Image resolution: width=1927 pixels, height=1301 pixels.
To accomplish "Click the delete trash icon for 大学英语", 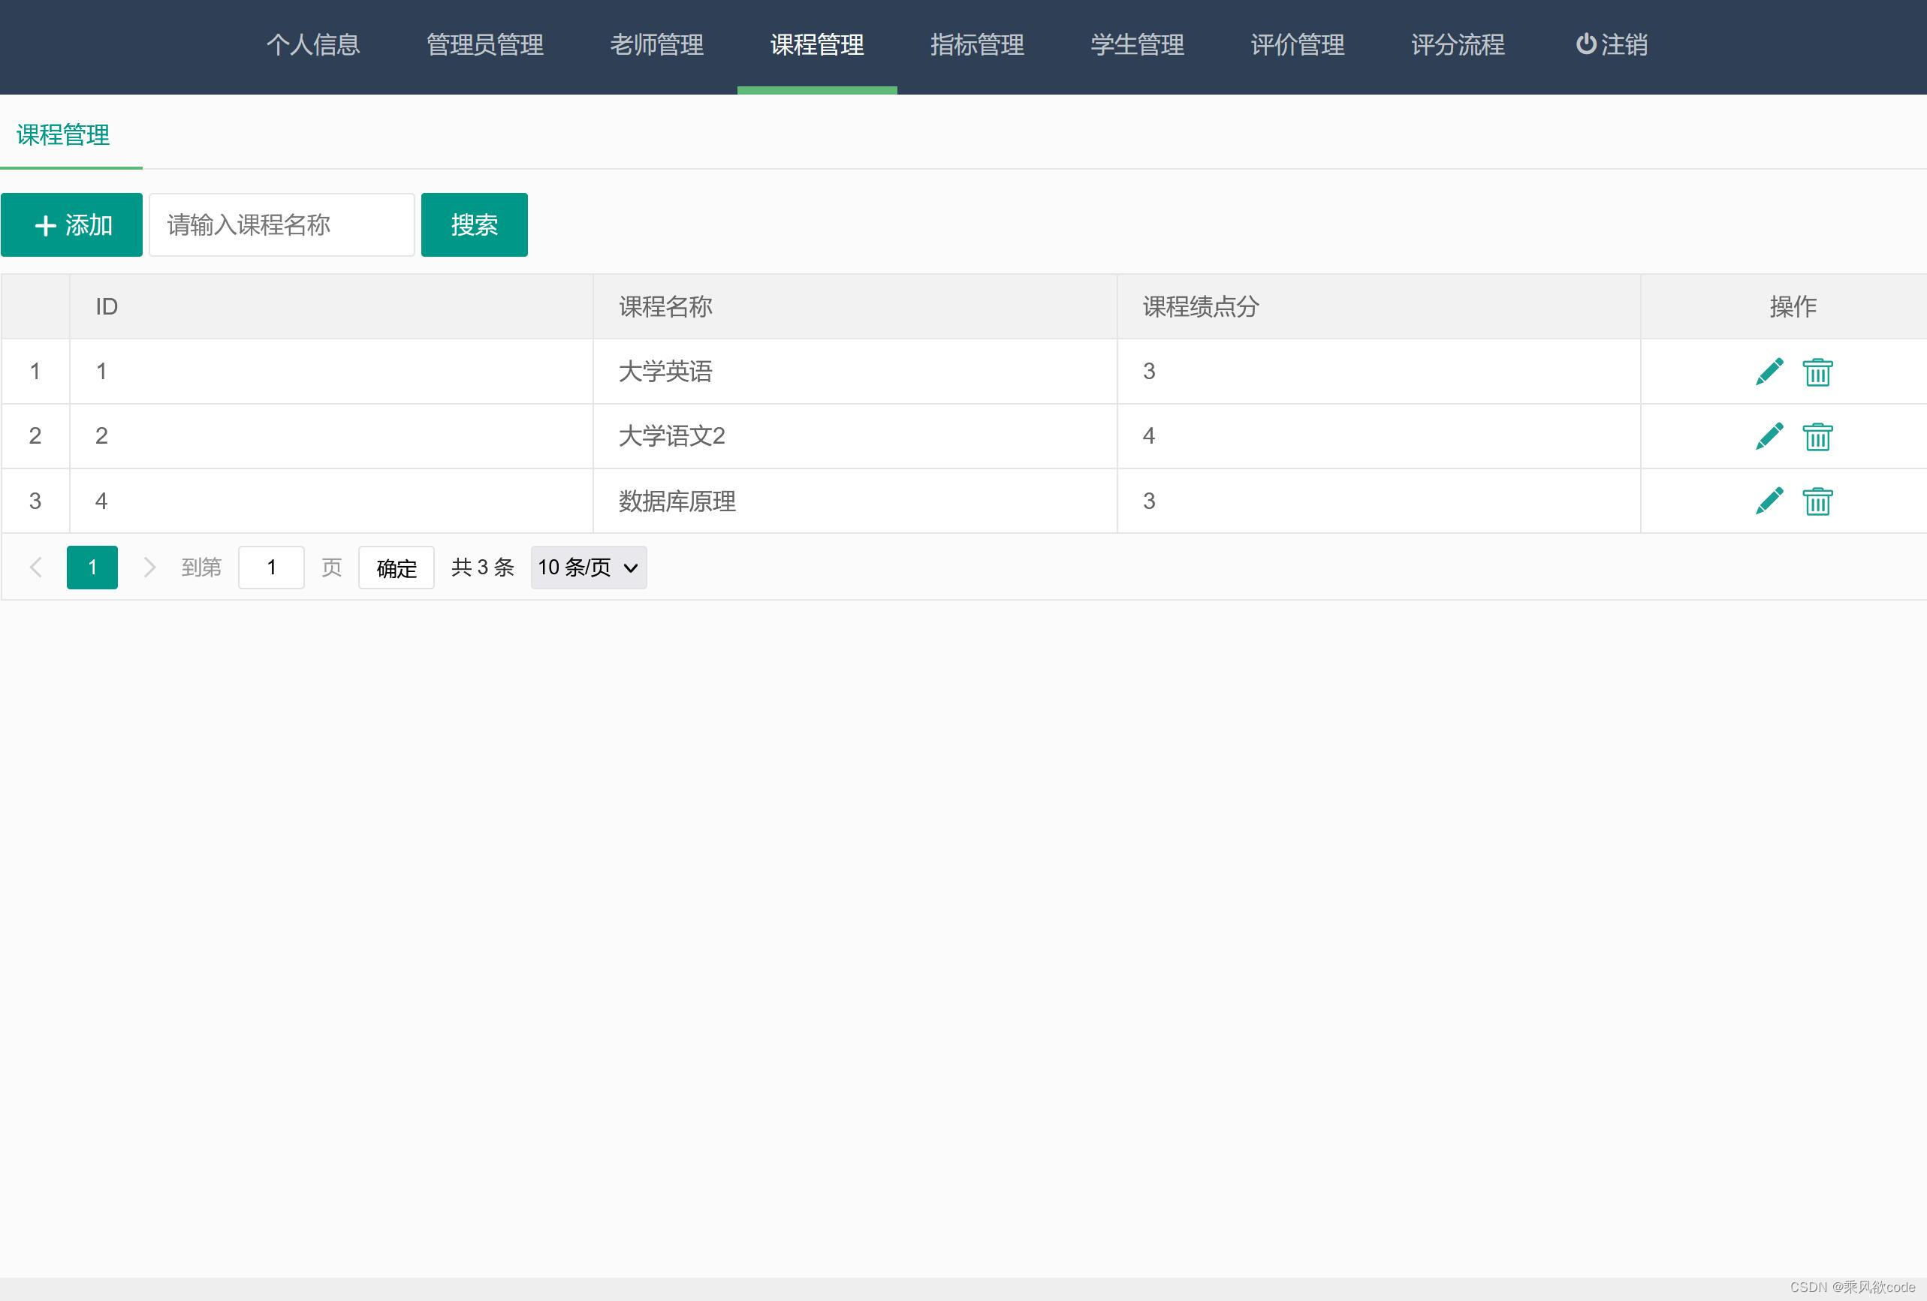I will click(x=1817, y=373).
